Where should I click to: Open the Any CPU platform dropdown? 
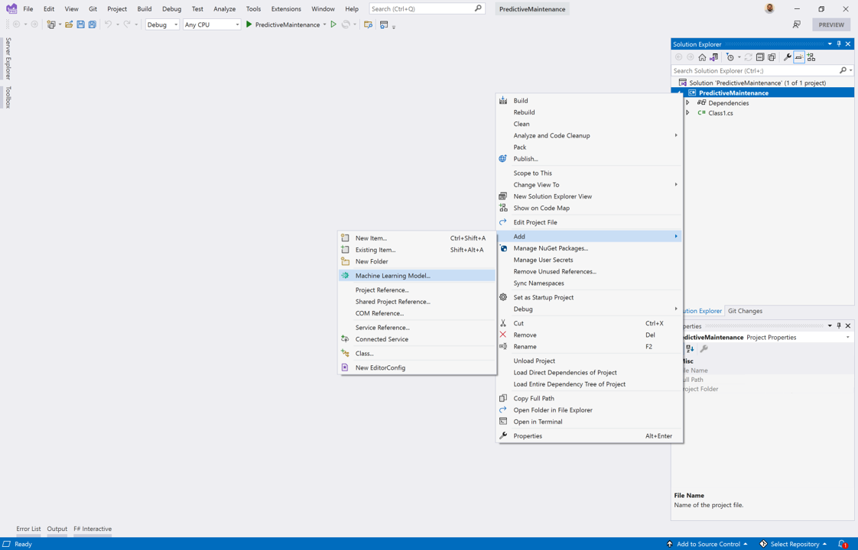[x=212, y=24]
